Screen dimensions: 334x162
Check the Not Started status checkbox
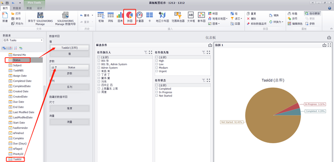pos(157,96)
